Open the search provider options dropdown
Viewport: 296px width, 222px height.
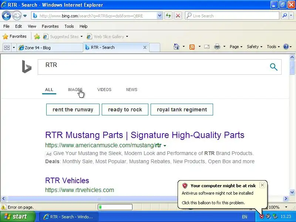(291, 16)
